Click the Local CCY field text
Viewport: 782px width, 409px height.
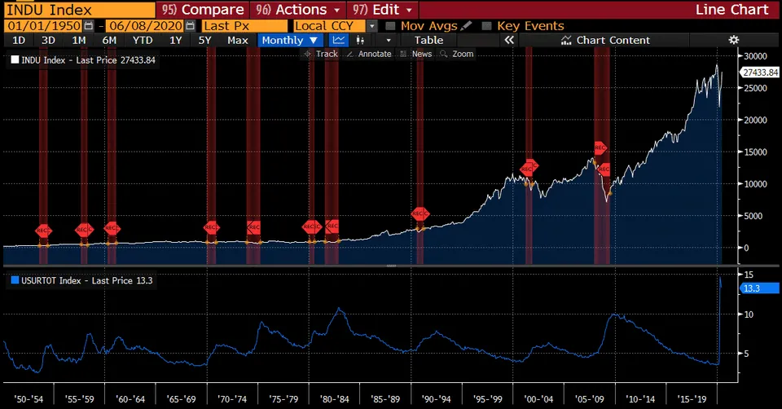tap(324, 26)
